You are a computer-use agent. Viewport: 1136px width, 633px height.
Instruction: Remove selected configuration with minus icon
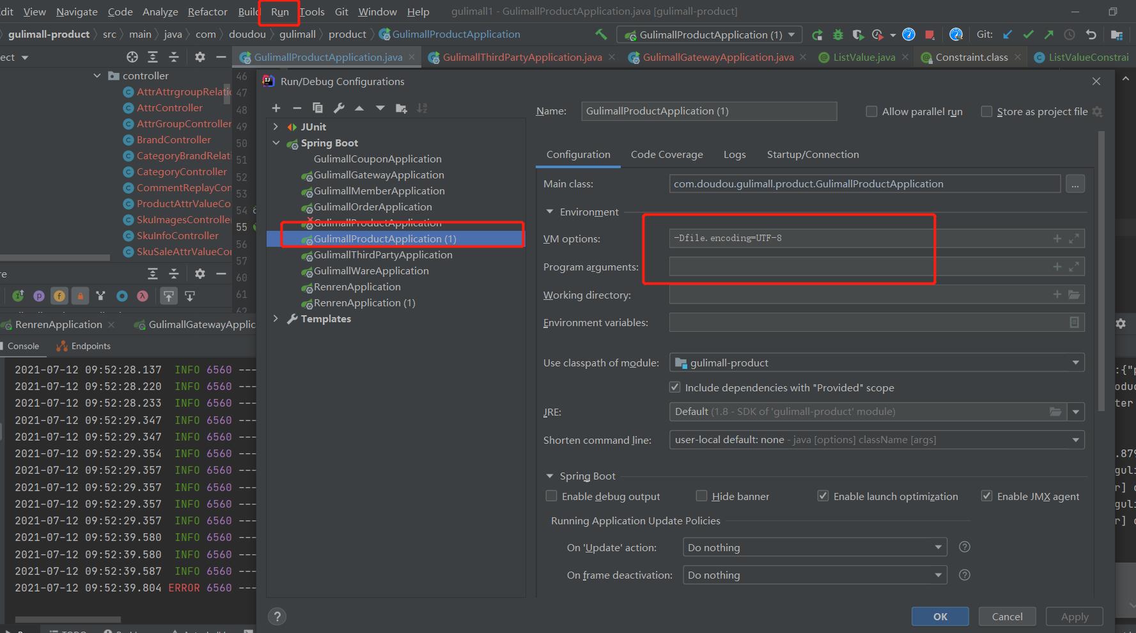click(297, 108)
